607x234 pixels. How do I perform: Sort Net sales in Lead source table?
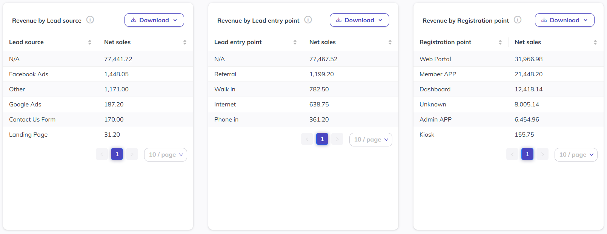coord(185,42)
